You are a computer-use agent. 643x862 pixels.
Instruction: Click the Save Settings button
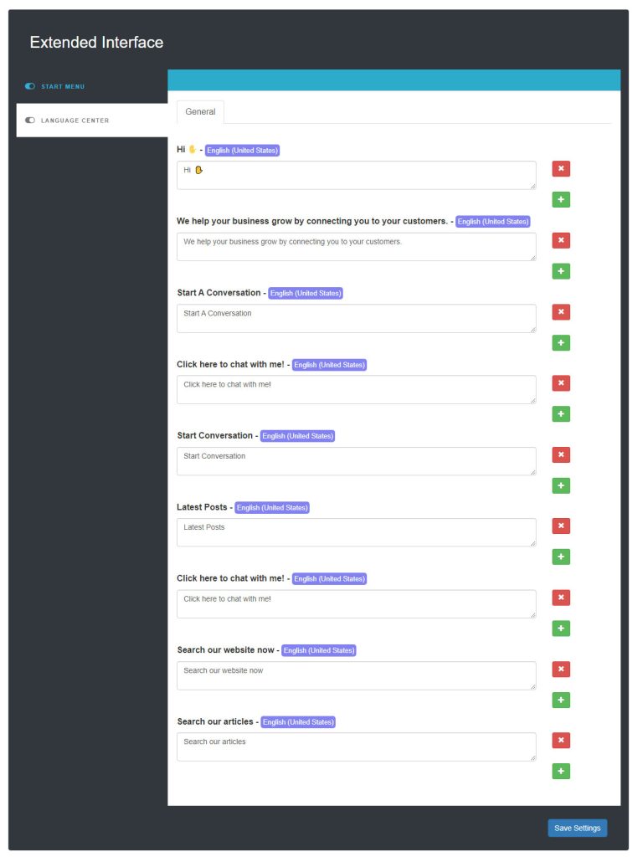(x=577, y=828)
